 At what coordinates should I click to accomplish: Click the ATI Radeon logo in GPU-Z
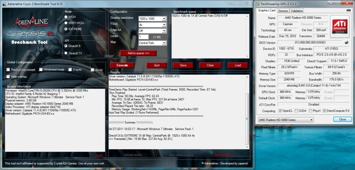[340, 27]
